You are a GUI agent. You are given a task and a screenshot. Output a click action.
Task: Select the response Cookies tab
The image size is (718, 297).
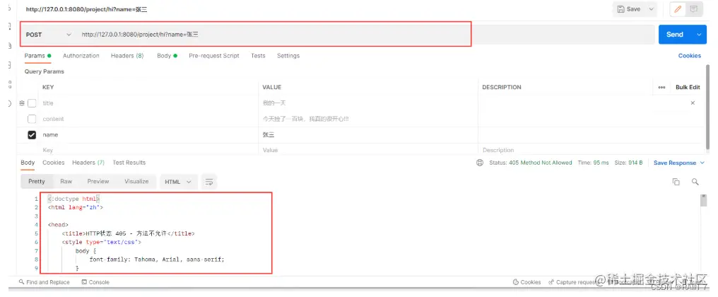click(54, 163)
